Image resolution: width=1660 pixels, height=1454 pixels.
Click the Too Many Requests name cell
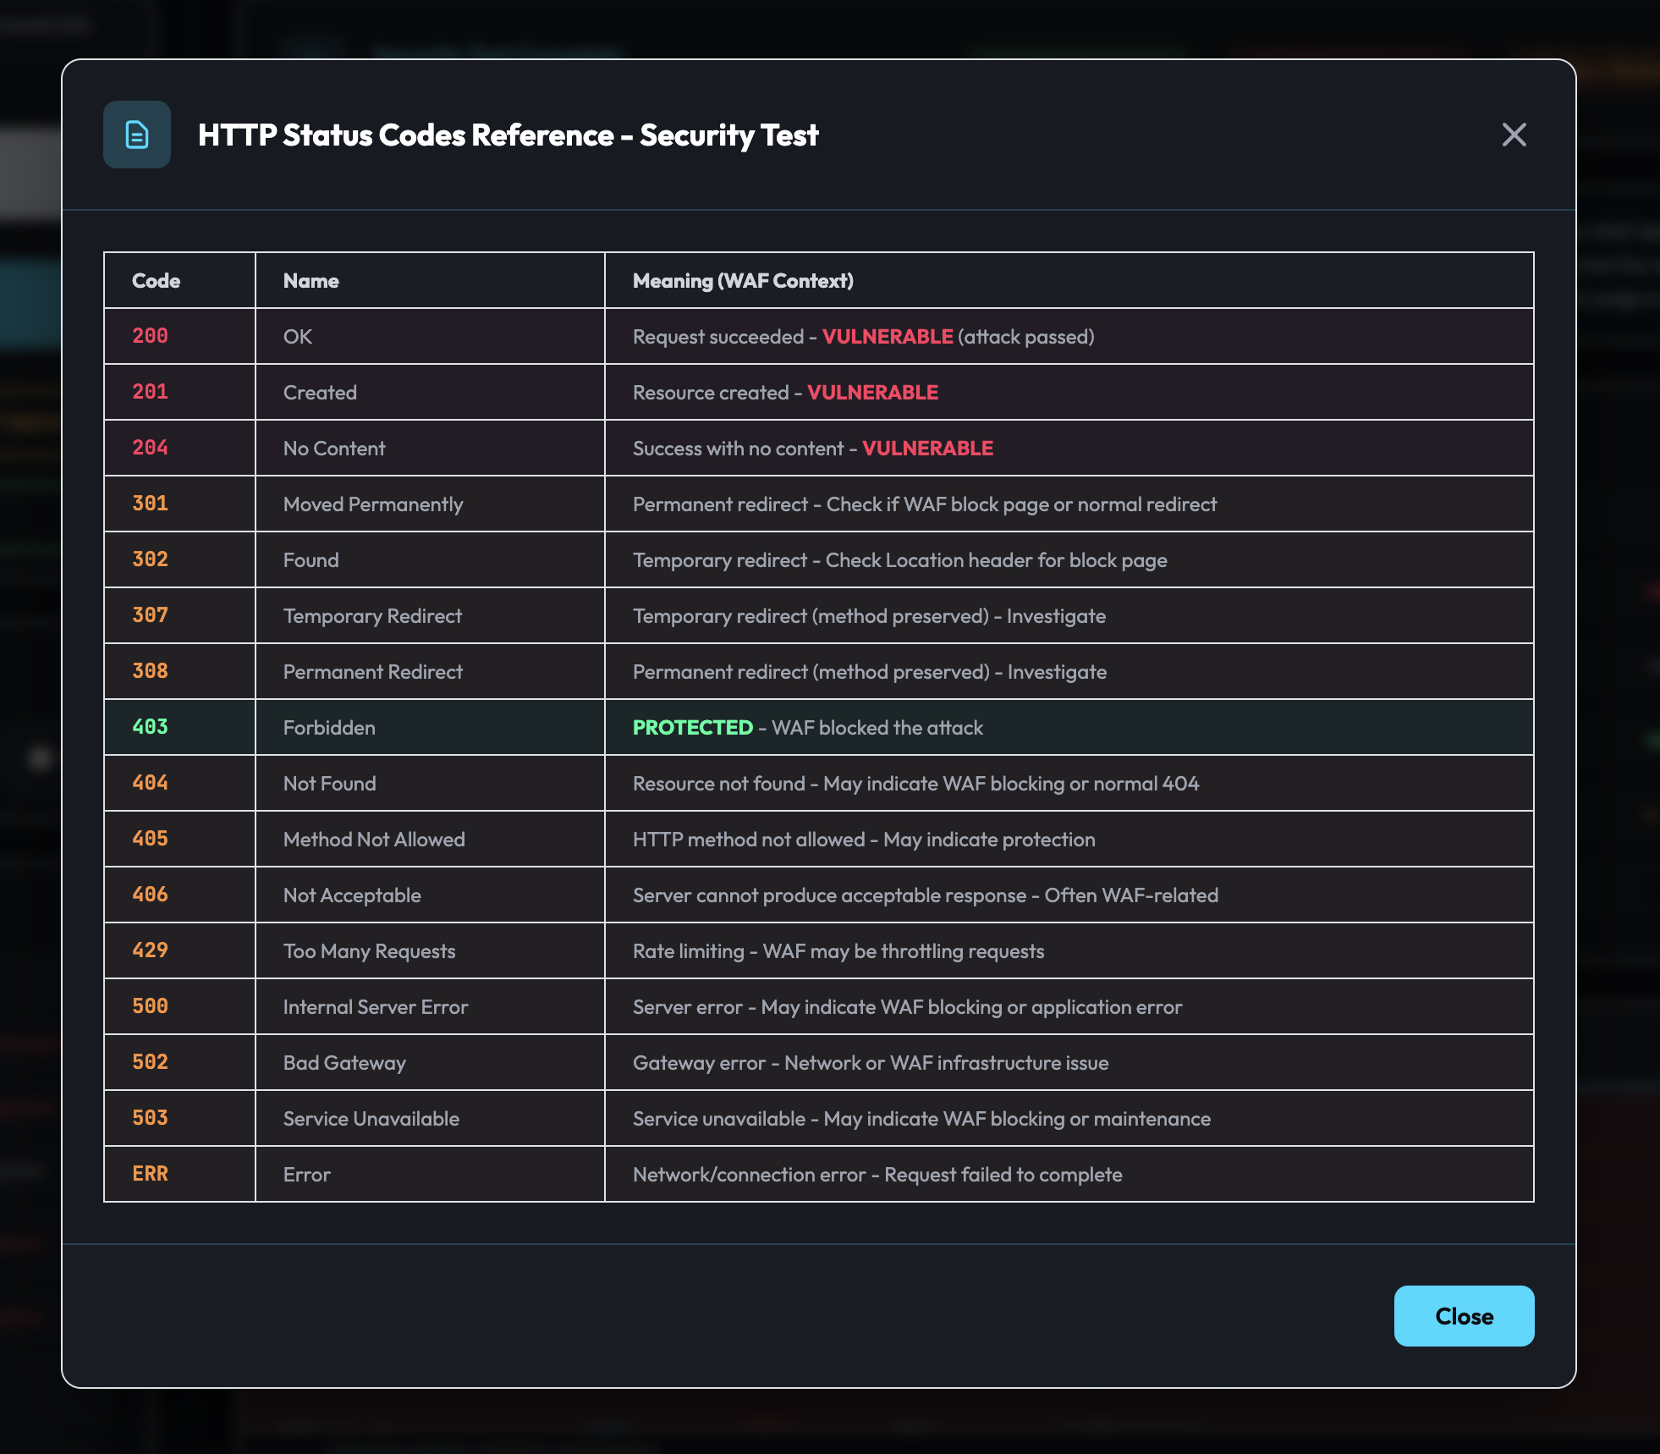coord(369,951)
